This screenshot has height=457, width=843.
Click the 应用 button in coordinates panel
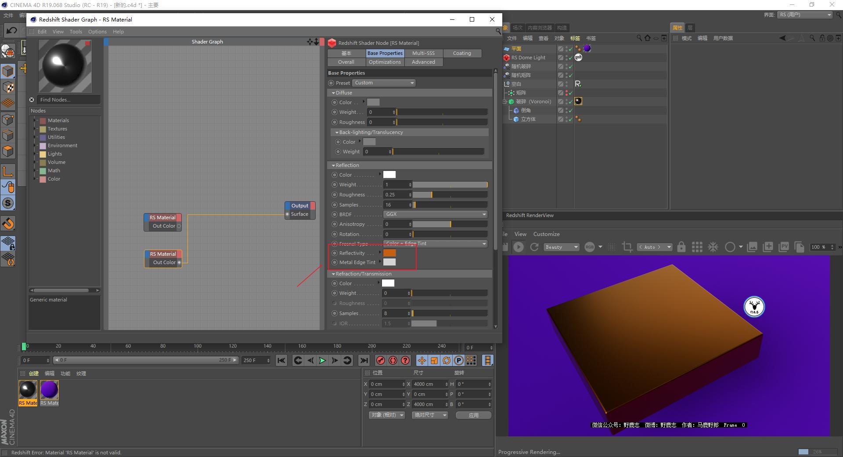(473, 415)
